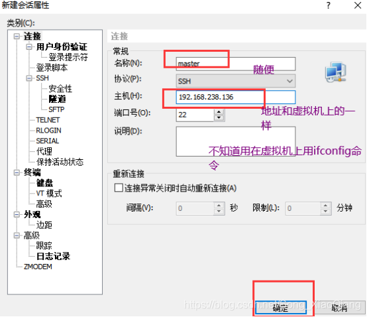367x317 pixels.
Task: Increase the 限制 limit minutes spinner
Action: point(325,205)
